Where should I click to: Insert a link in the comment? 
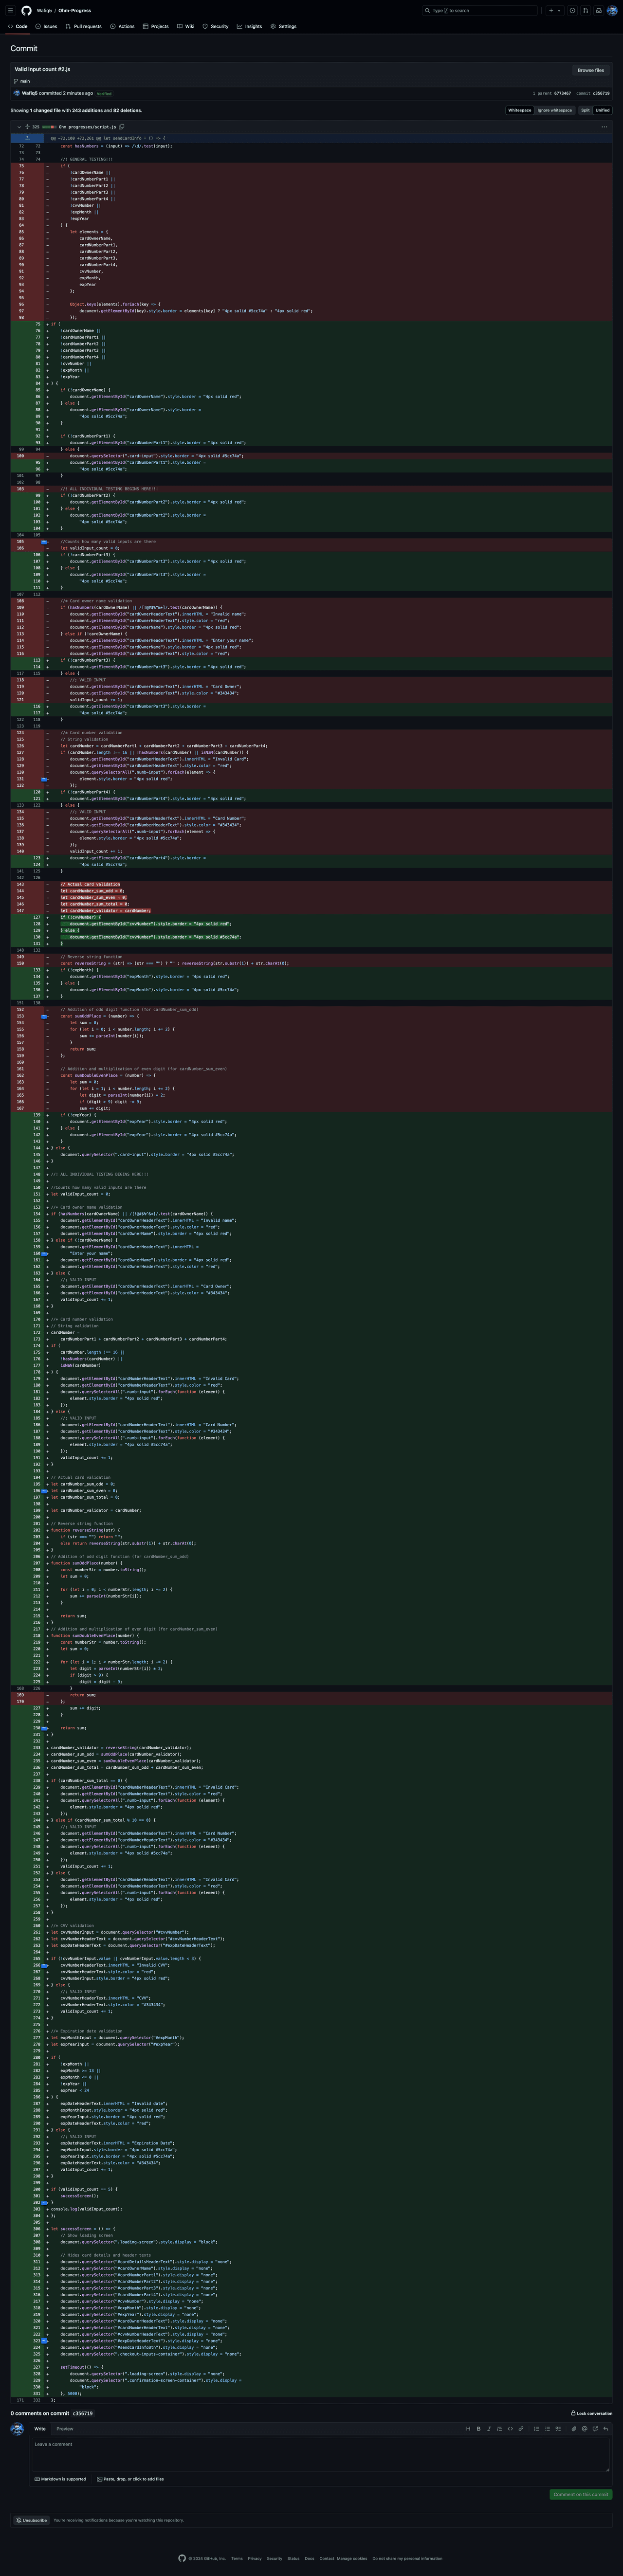click(x=520, y=2429)
